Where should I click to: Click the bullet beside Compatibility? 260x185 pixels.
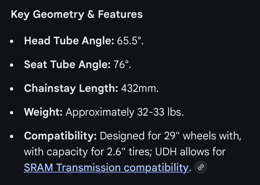pos(12,136)
